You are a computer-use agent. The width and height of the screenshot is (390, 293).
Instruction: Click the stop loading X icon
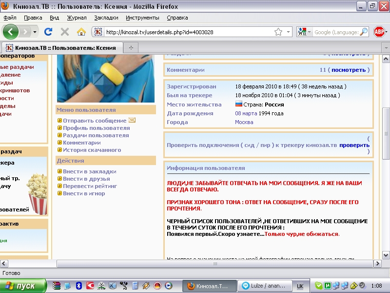point(64,32)
